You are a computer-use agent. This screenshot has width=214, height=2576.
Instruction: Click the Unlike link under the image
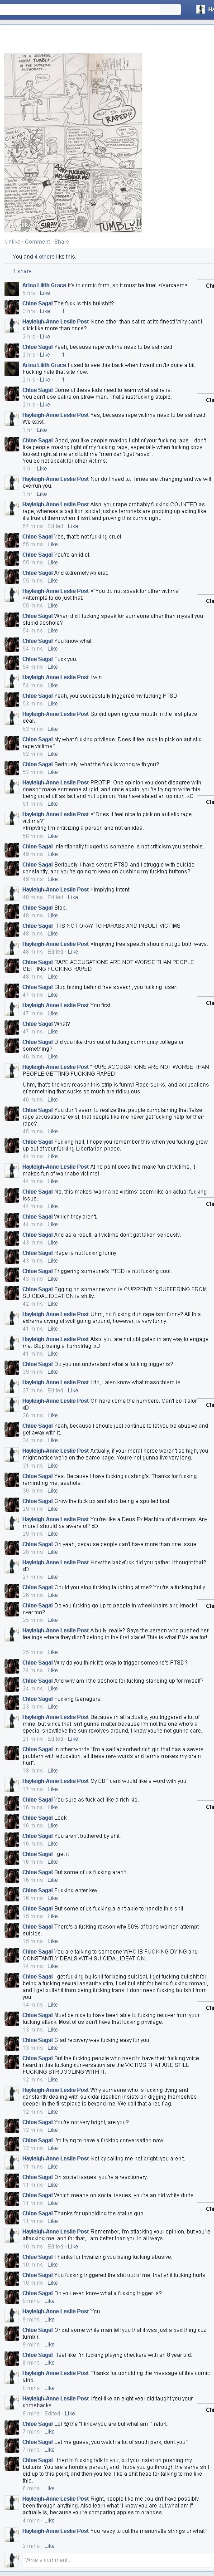tap(12, 241)
